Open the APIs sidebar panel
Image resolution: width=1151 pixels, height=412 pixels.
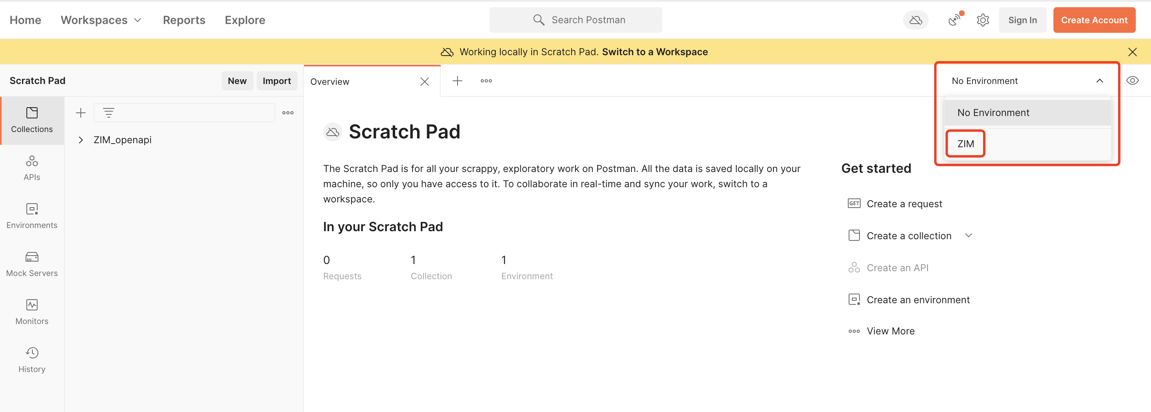pyautogui.click(x=32, y=168)
